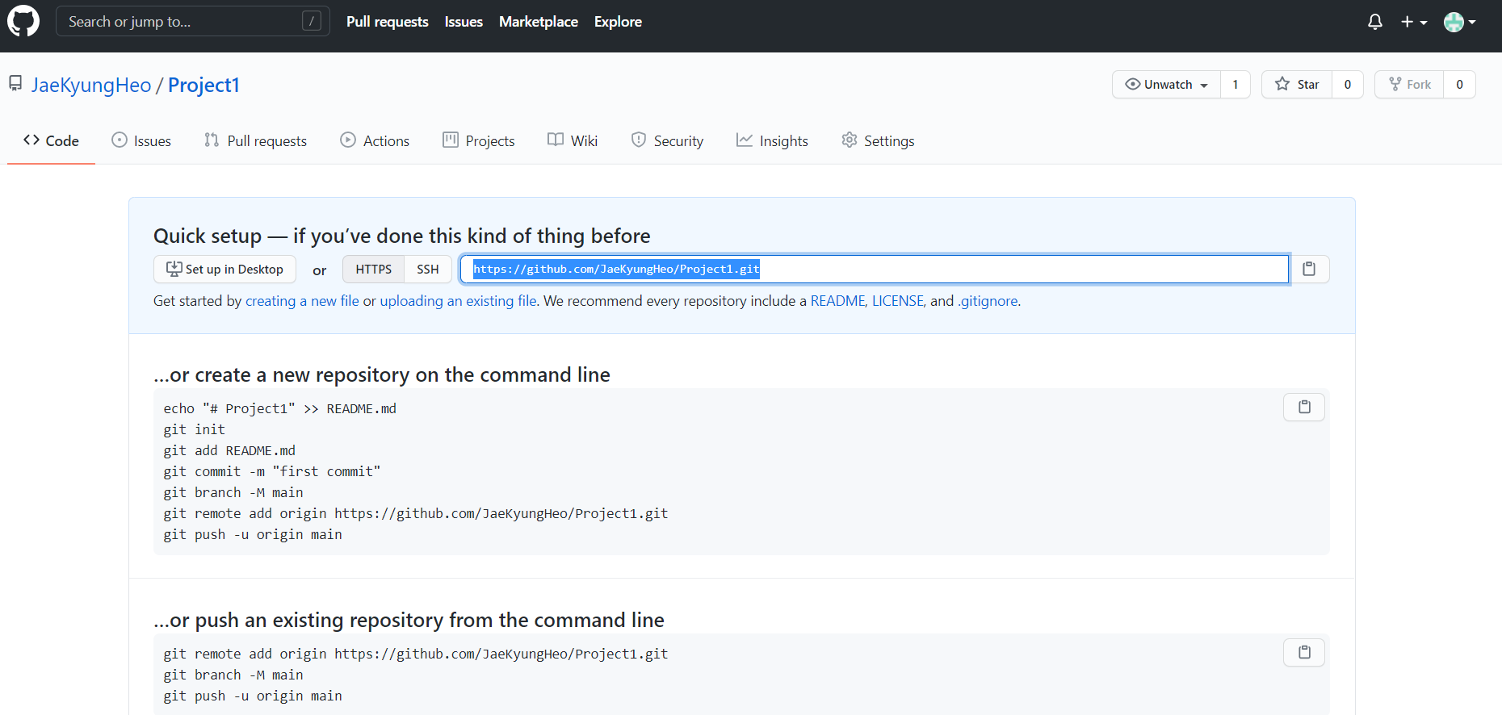The height and width of the screenshot is (715, 1502).
Task: Open the Project1 repository link
Action: click(x=203, y=85)
